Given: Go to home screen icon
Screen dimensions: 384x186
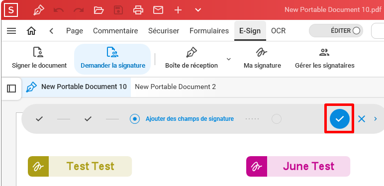Looking at the screenshot, I should click(31, 31).
